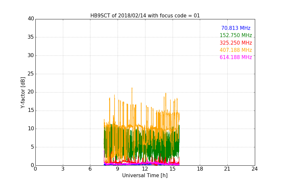Click the x-axis tick label 9

point(118,169)
